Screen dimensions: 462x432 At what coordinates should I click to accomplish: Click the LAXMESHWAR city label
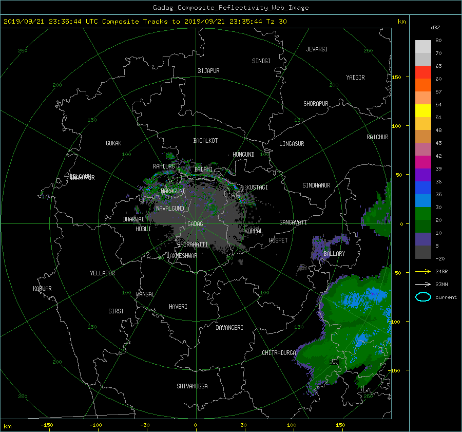(182, 256)
